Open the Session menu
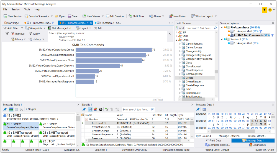 click(16, 9)
